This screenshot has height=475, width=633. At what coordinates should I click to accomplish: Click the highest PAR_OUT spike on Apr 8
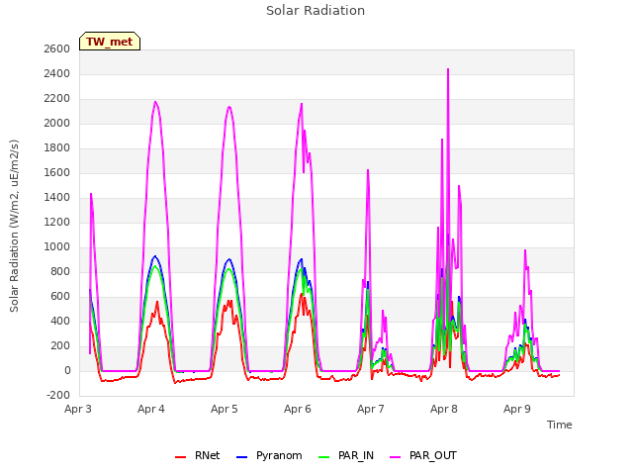click(448, 70)
